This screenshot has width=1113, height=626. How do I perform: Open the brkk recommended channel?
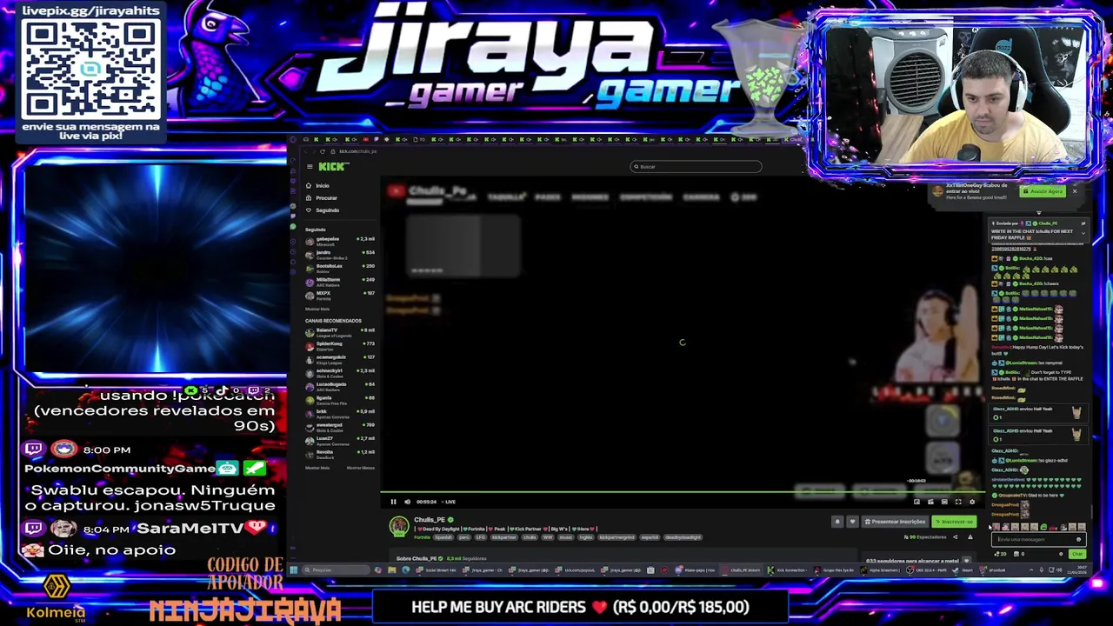pyautogui.click(x=339, y=413)
